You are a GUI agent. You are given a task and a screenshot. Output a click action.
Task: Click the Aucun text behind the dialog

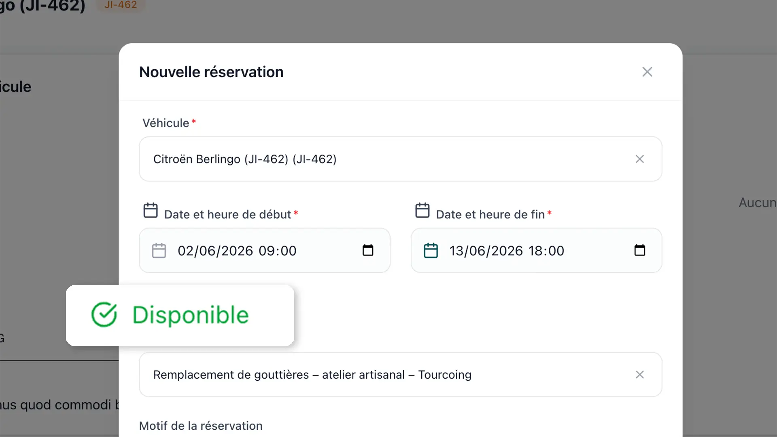click(758, 203)
